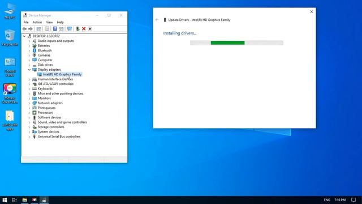Click the 'DESKTOP-LG3OR72' computer name label

point(46,36)
